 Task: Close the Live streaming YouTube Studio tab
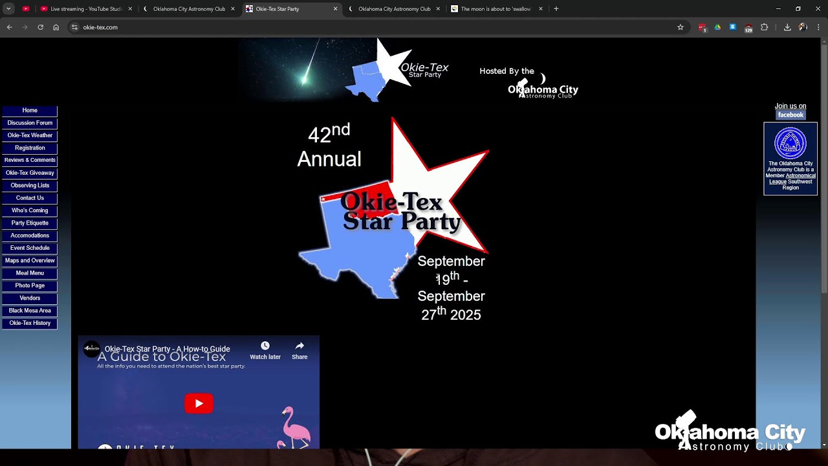[x=130, y=9]
